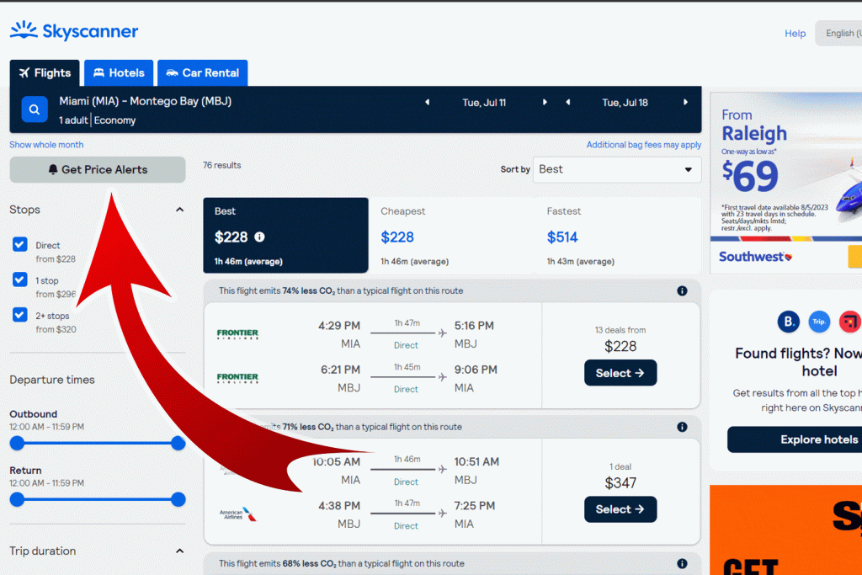Uncheck the 2+ stops checkbox
The width and height of the screenshot is (862, 575).
click(20, 315)
